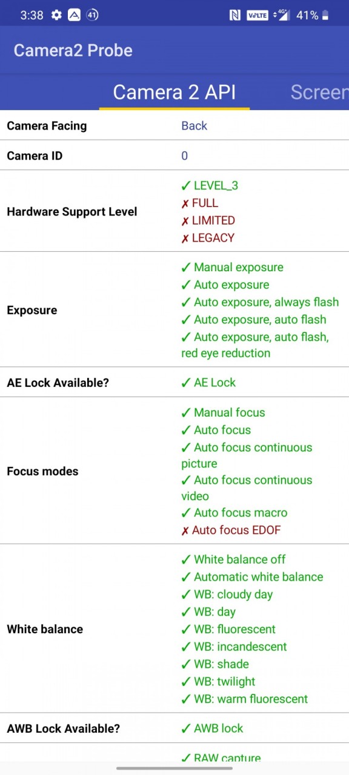Select the Camera Facing Back value
This screenshot has width=349, height=775.
[x=194, y=125]
